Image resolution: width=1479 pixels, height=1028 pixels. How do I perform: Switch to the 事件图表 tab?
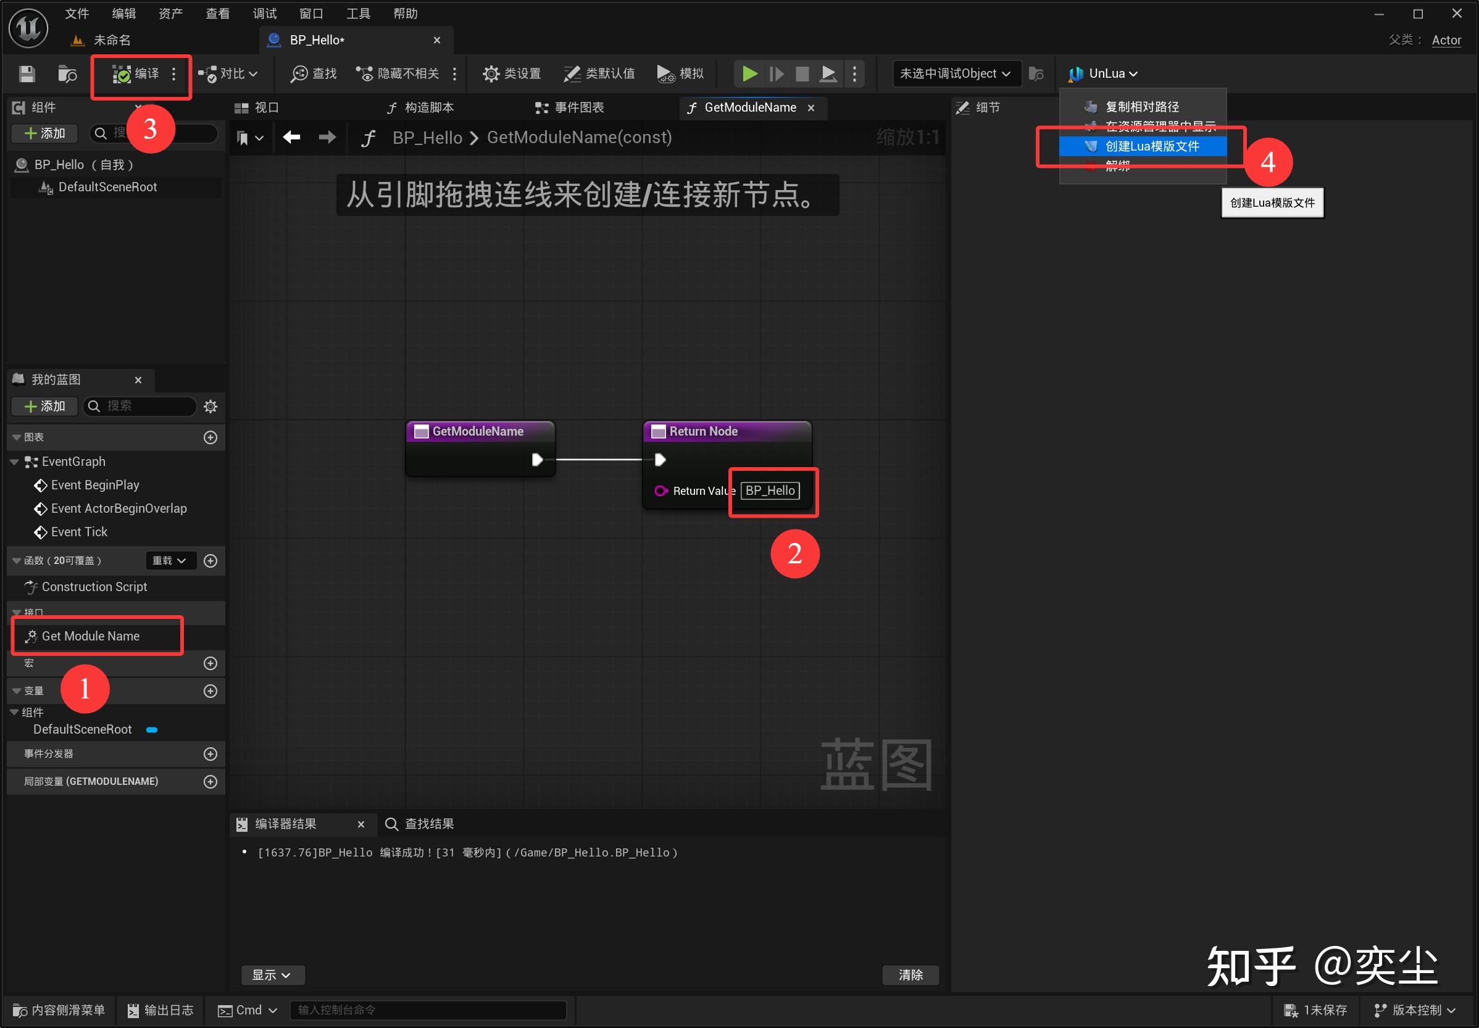pos(570,107)
